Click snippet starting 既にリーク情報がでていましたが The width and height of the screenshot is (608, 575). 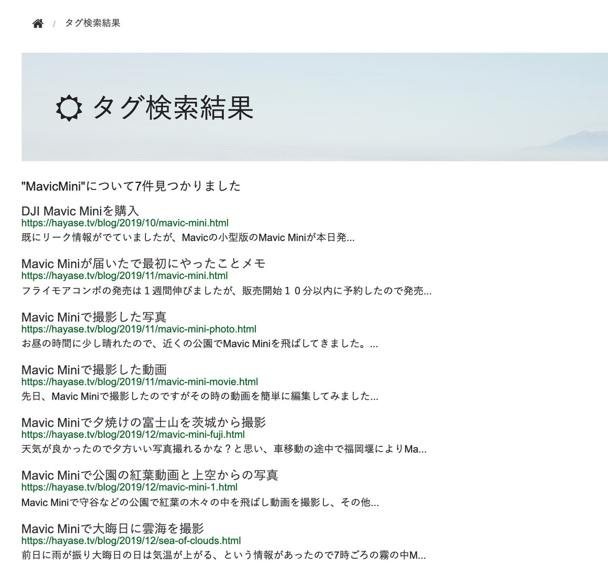point(188,238)
